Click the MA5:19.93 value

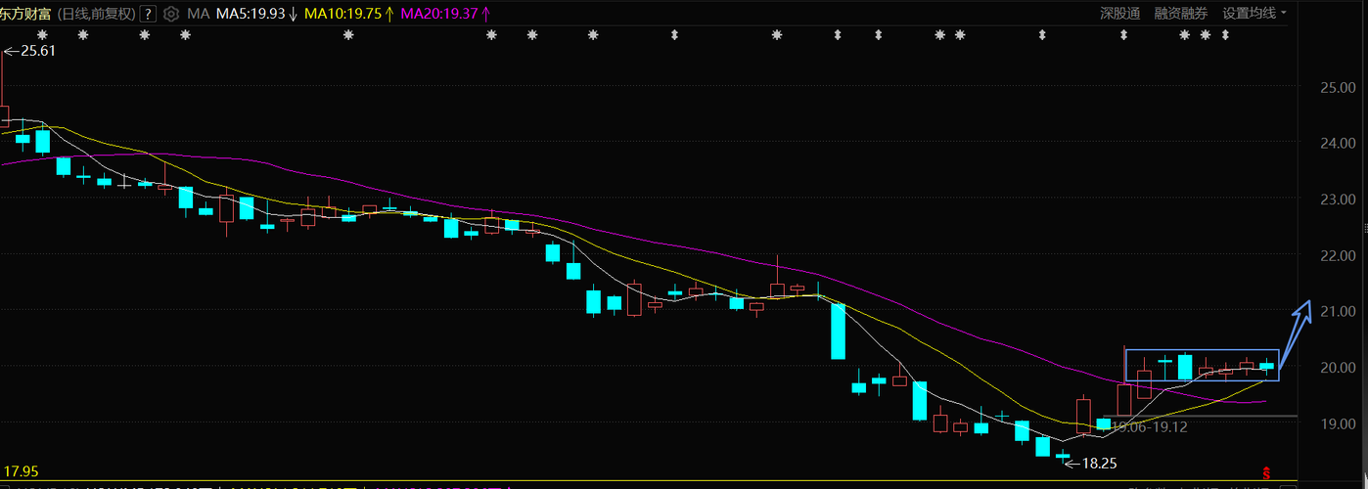click(251, 14)
